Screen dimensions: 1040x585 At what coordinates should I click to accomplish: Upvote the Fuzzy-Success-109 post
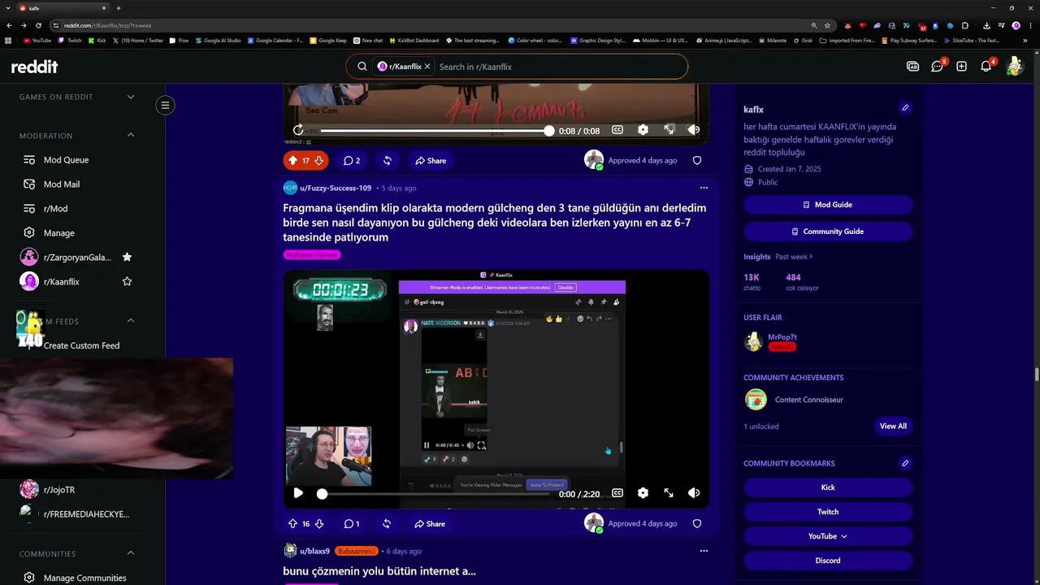click(x=292, y=524)
